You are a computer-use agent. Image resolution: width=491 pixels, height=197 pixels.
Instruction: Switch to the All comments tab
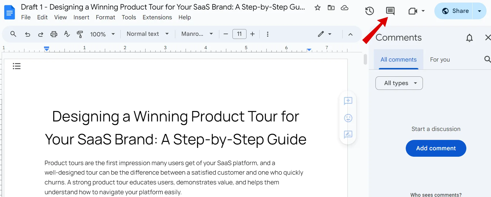coord(398,60)
